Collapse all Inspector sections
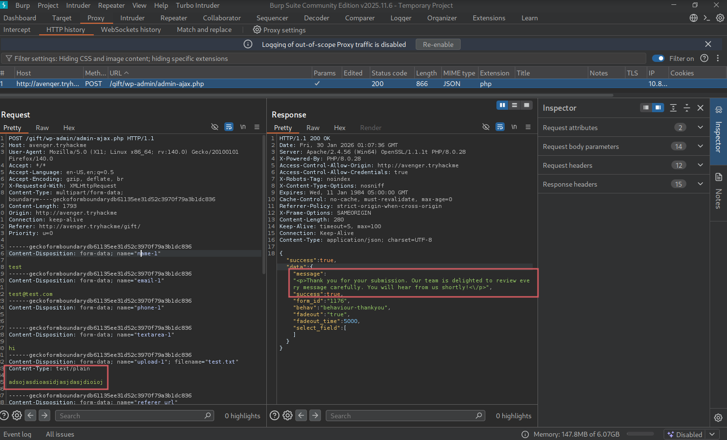Viewport: 727px width, 440px height. click(x=686, y=108)
